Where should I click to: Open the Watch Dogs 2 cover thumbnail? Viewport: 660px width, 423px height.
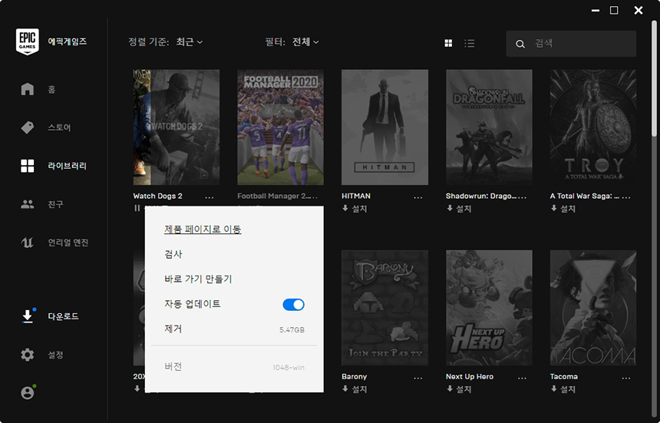click(177, 127)
